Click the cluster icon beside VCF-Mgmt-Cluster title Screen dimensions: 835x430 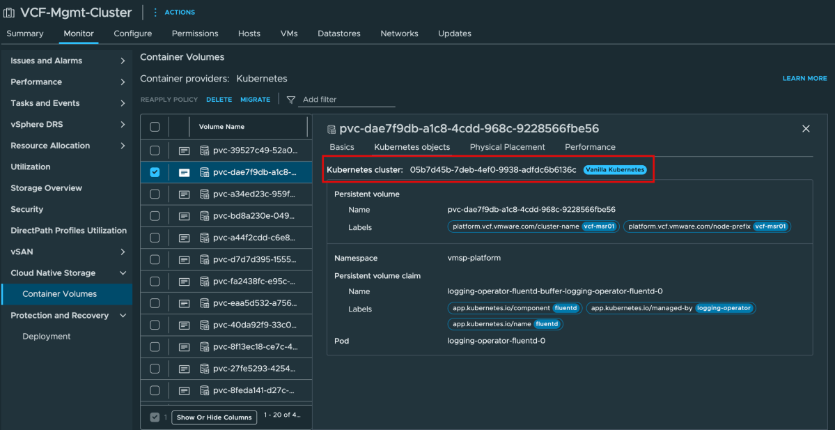10,13
